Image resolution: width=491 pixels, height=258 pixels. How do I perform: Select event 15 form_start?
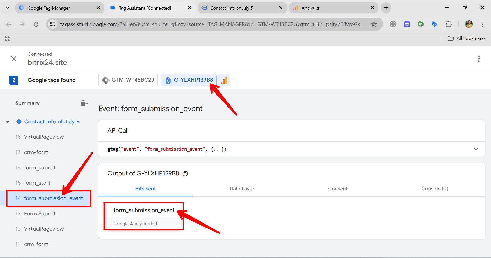[x=33, y=183]
